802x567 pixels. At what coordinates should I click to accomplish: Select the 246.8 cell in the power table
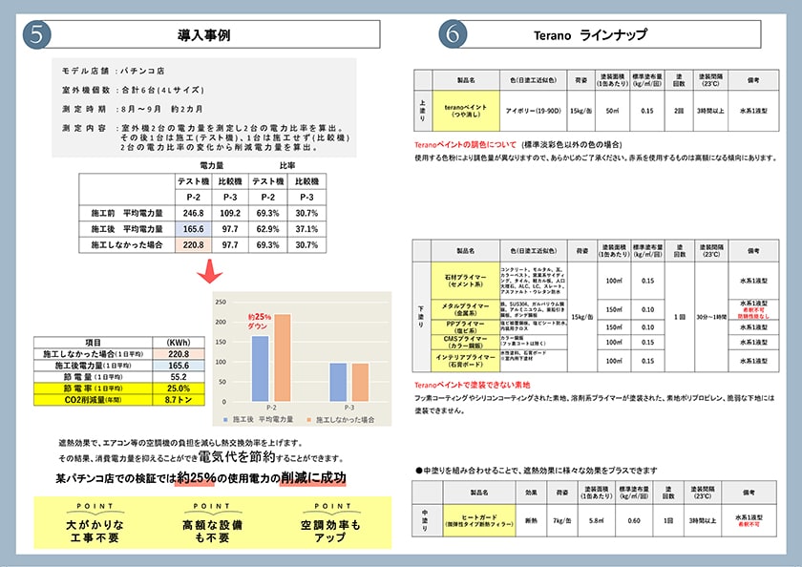[193, 213]
